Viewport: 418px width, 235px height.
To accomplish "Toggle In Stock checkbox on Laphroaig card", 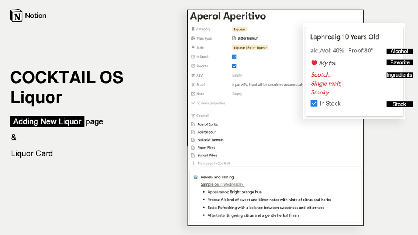I will [314, 104].
